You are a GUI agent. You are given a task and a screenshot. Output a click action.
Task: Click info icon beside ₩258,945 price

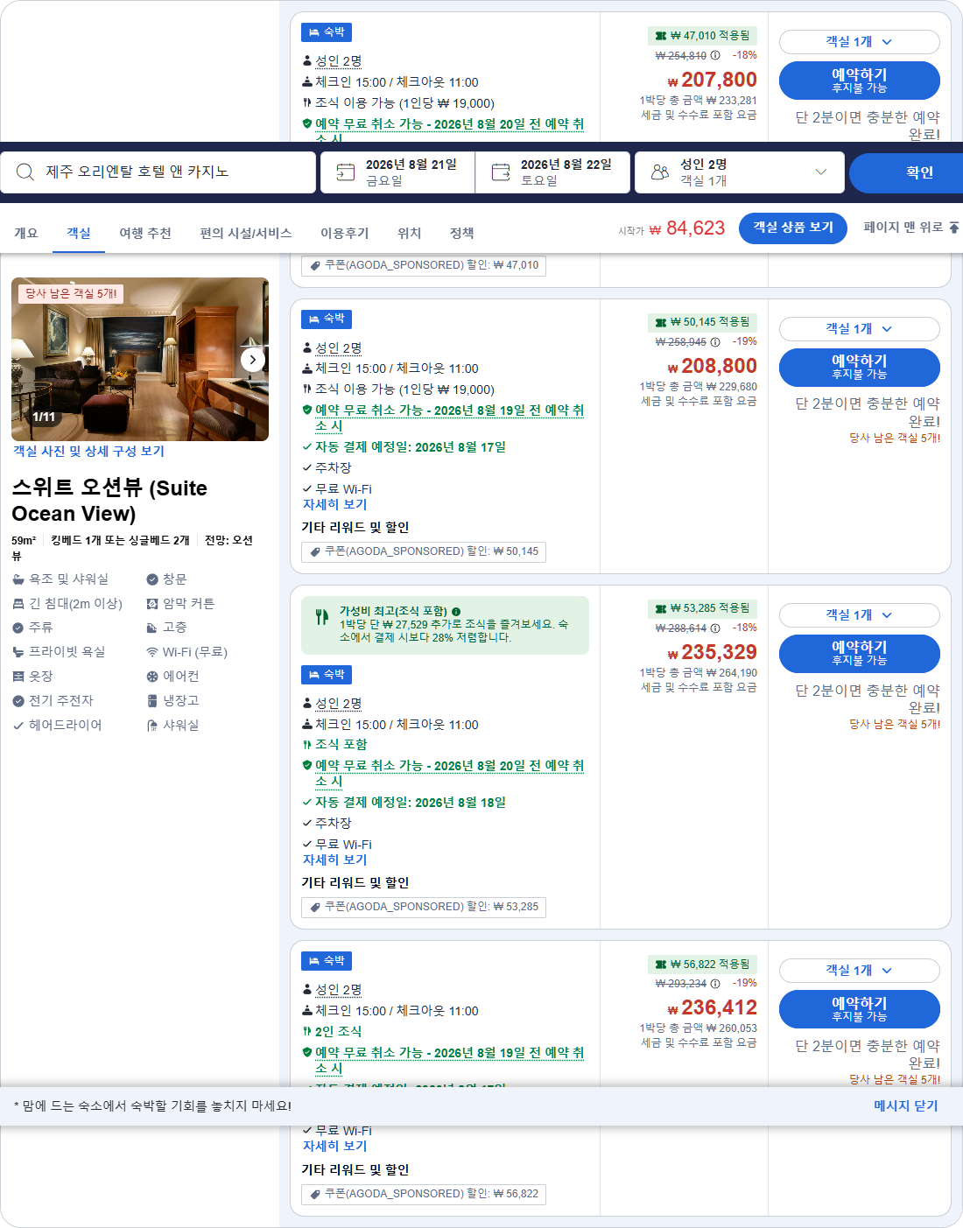715,342
